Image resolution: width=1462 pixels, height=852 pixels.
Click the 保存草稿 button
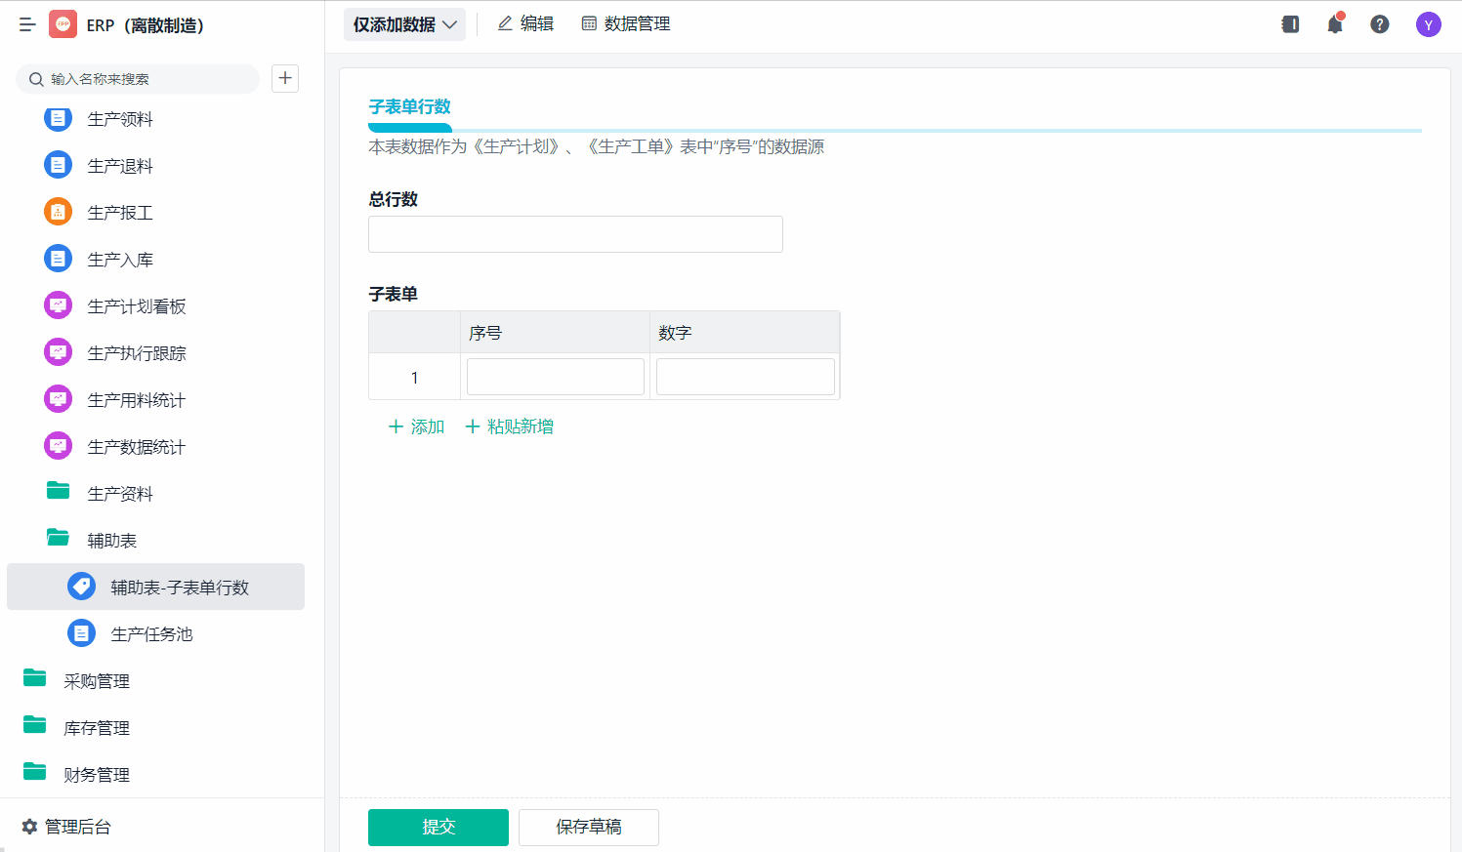(x=589, y=828)
